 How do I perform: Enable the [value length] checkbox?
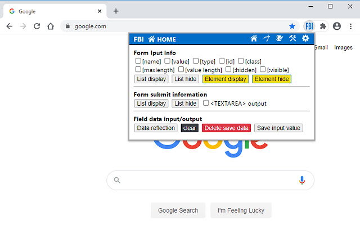181,69
